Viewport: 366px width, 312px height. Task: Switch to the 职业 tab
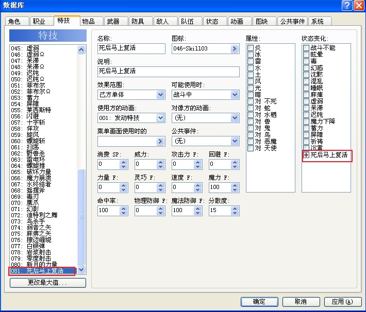[x=42, y=22]
